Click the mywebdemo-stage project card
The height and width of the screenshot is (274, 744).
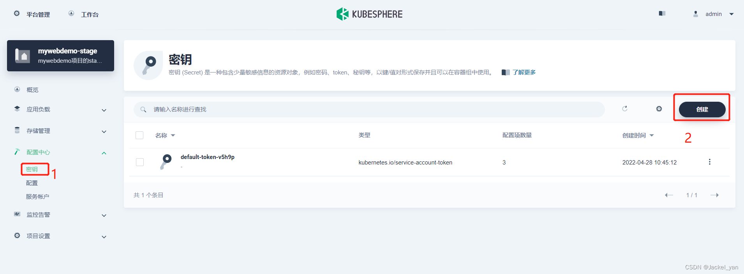coord(60,56)
